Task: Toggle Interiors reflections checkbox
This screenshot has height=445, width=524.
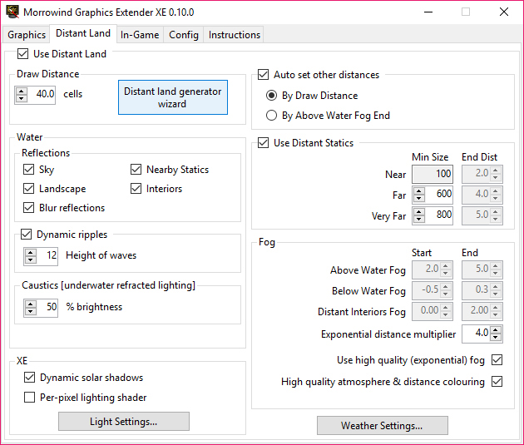Action: click(x=136, y=189)
